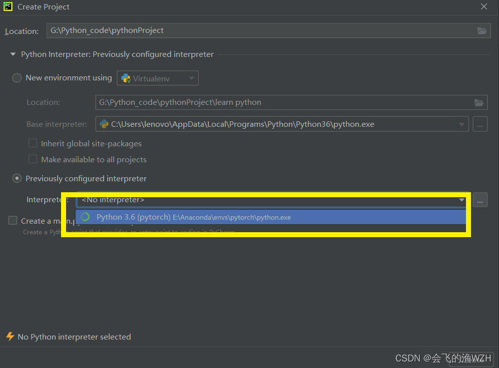Collapse the Python Interpreter section triangle
The height and width of the screenshot is (368, 499).
coord(13,54)
